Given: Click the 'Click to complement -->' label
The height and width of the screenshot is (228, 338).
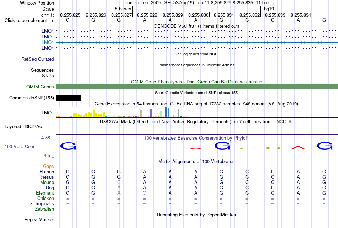Looking at the screenshot, I should pos(29,21).
